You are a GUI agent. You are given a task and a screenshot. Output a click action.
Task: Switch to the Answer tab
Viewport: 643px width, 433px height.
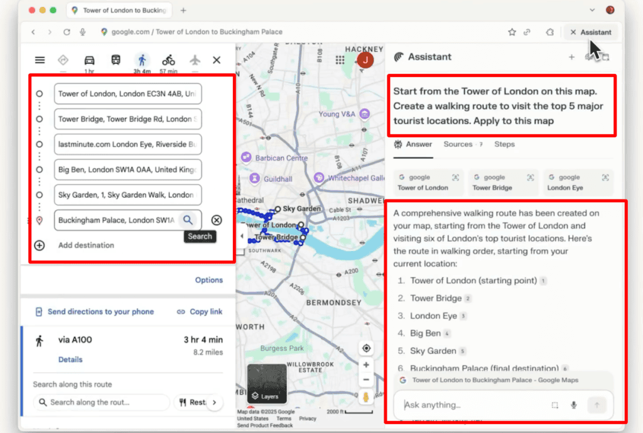tap(413, 144)
